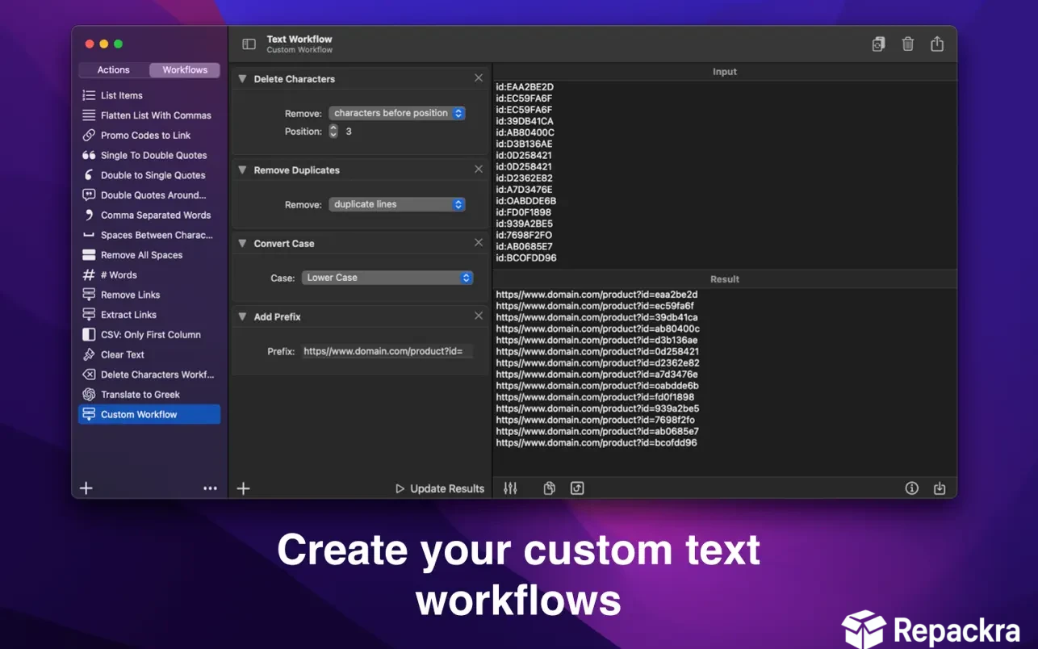Open the 'duplicate lines' dropdown

tap(397, 204)
